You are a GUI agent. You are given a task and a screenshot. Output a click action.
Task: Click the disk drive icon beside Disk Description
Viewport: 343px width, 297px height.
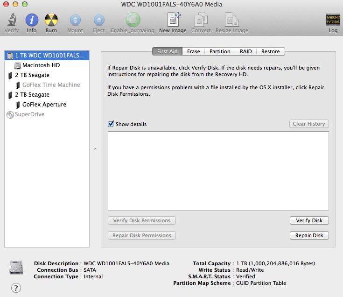(x=16, y=267)
